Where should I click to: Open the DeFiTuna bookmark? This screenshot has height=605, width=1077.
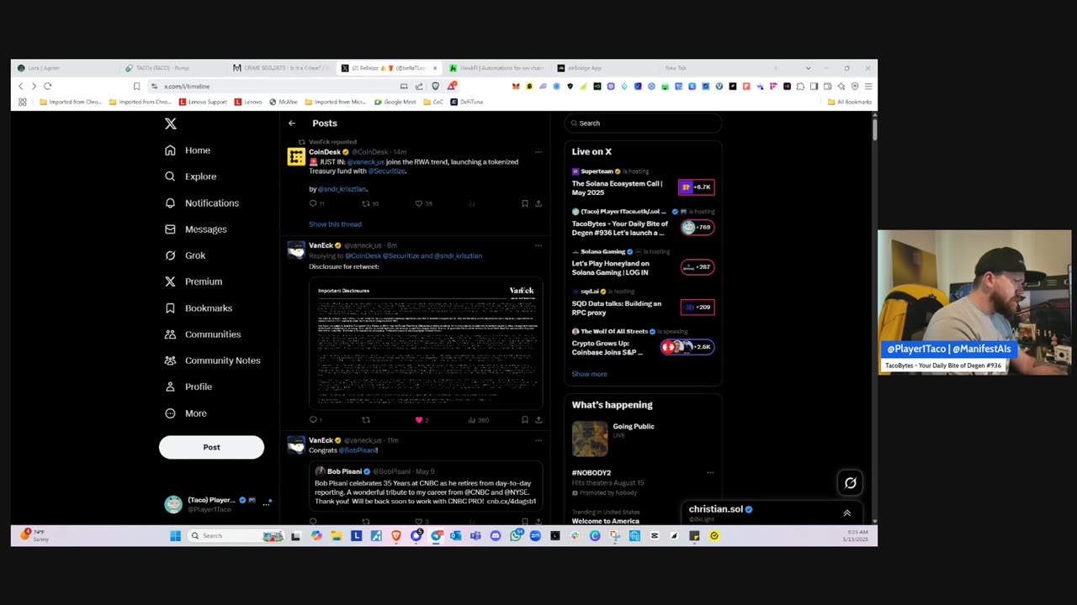pos(467,103)
